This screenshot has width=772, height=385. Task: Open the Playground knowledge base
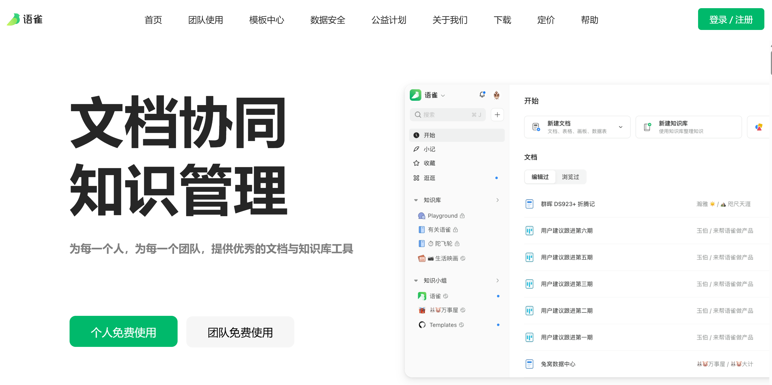(x=442, y=215)
